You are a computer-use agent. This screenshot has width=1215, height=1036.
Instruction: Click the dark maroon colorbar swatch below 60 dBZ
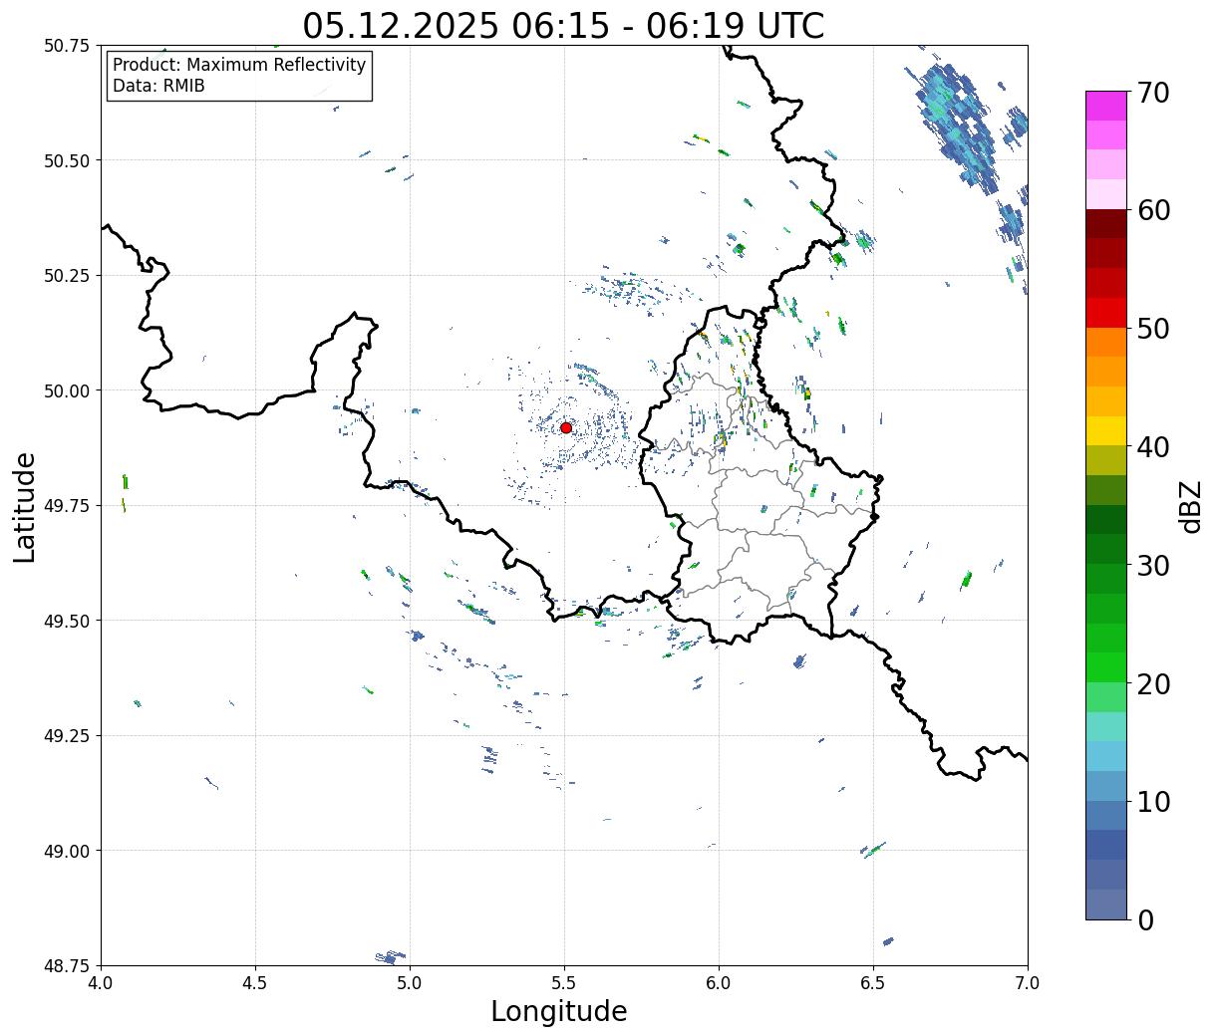point(1105,224)
